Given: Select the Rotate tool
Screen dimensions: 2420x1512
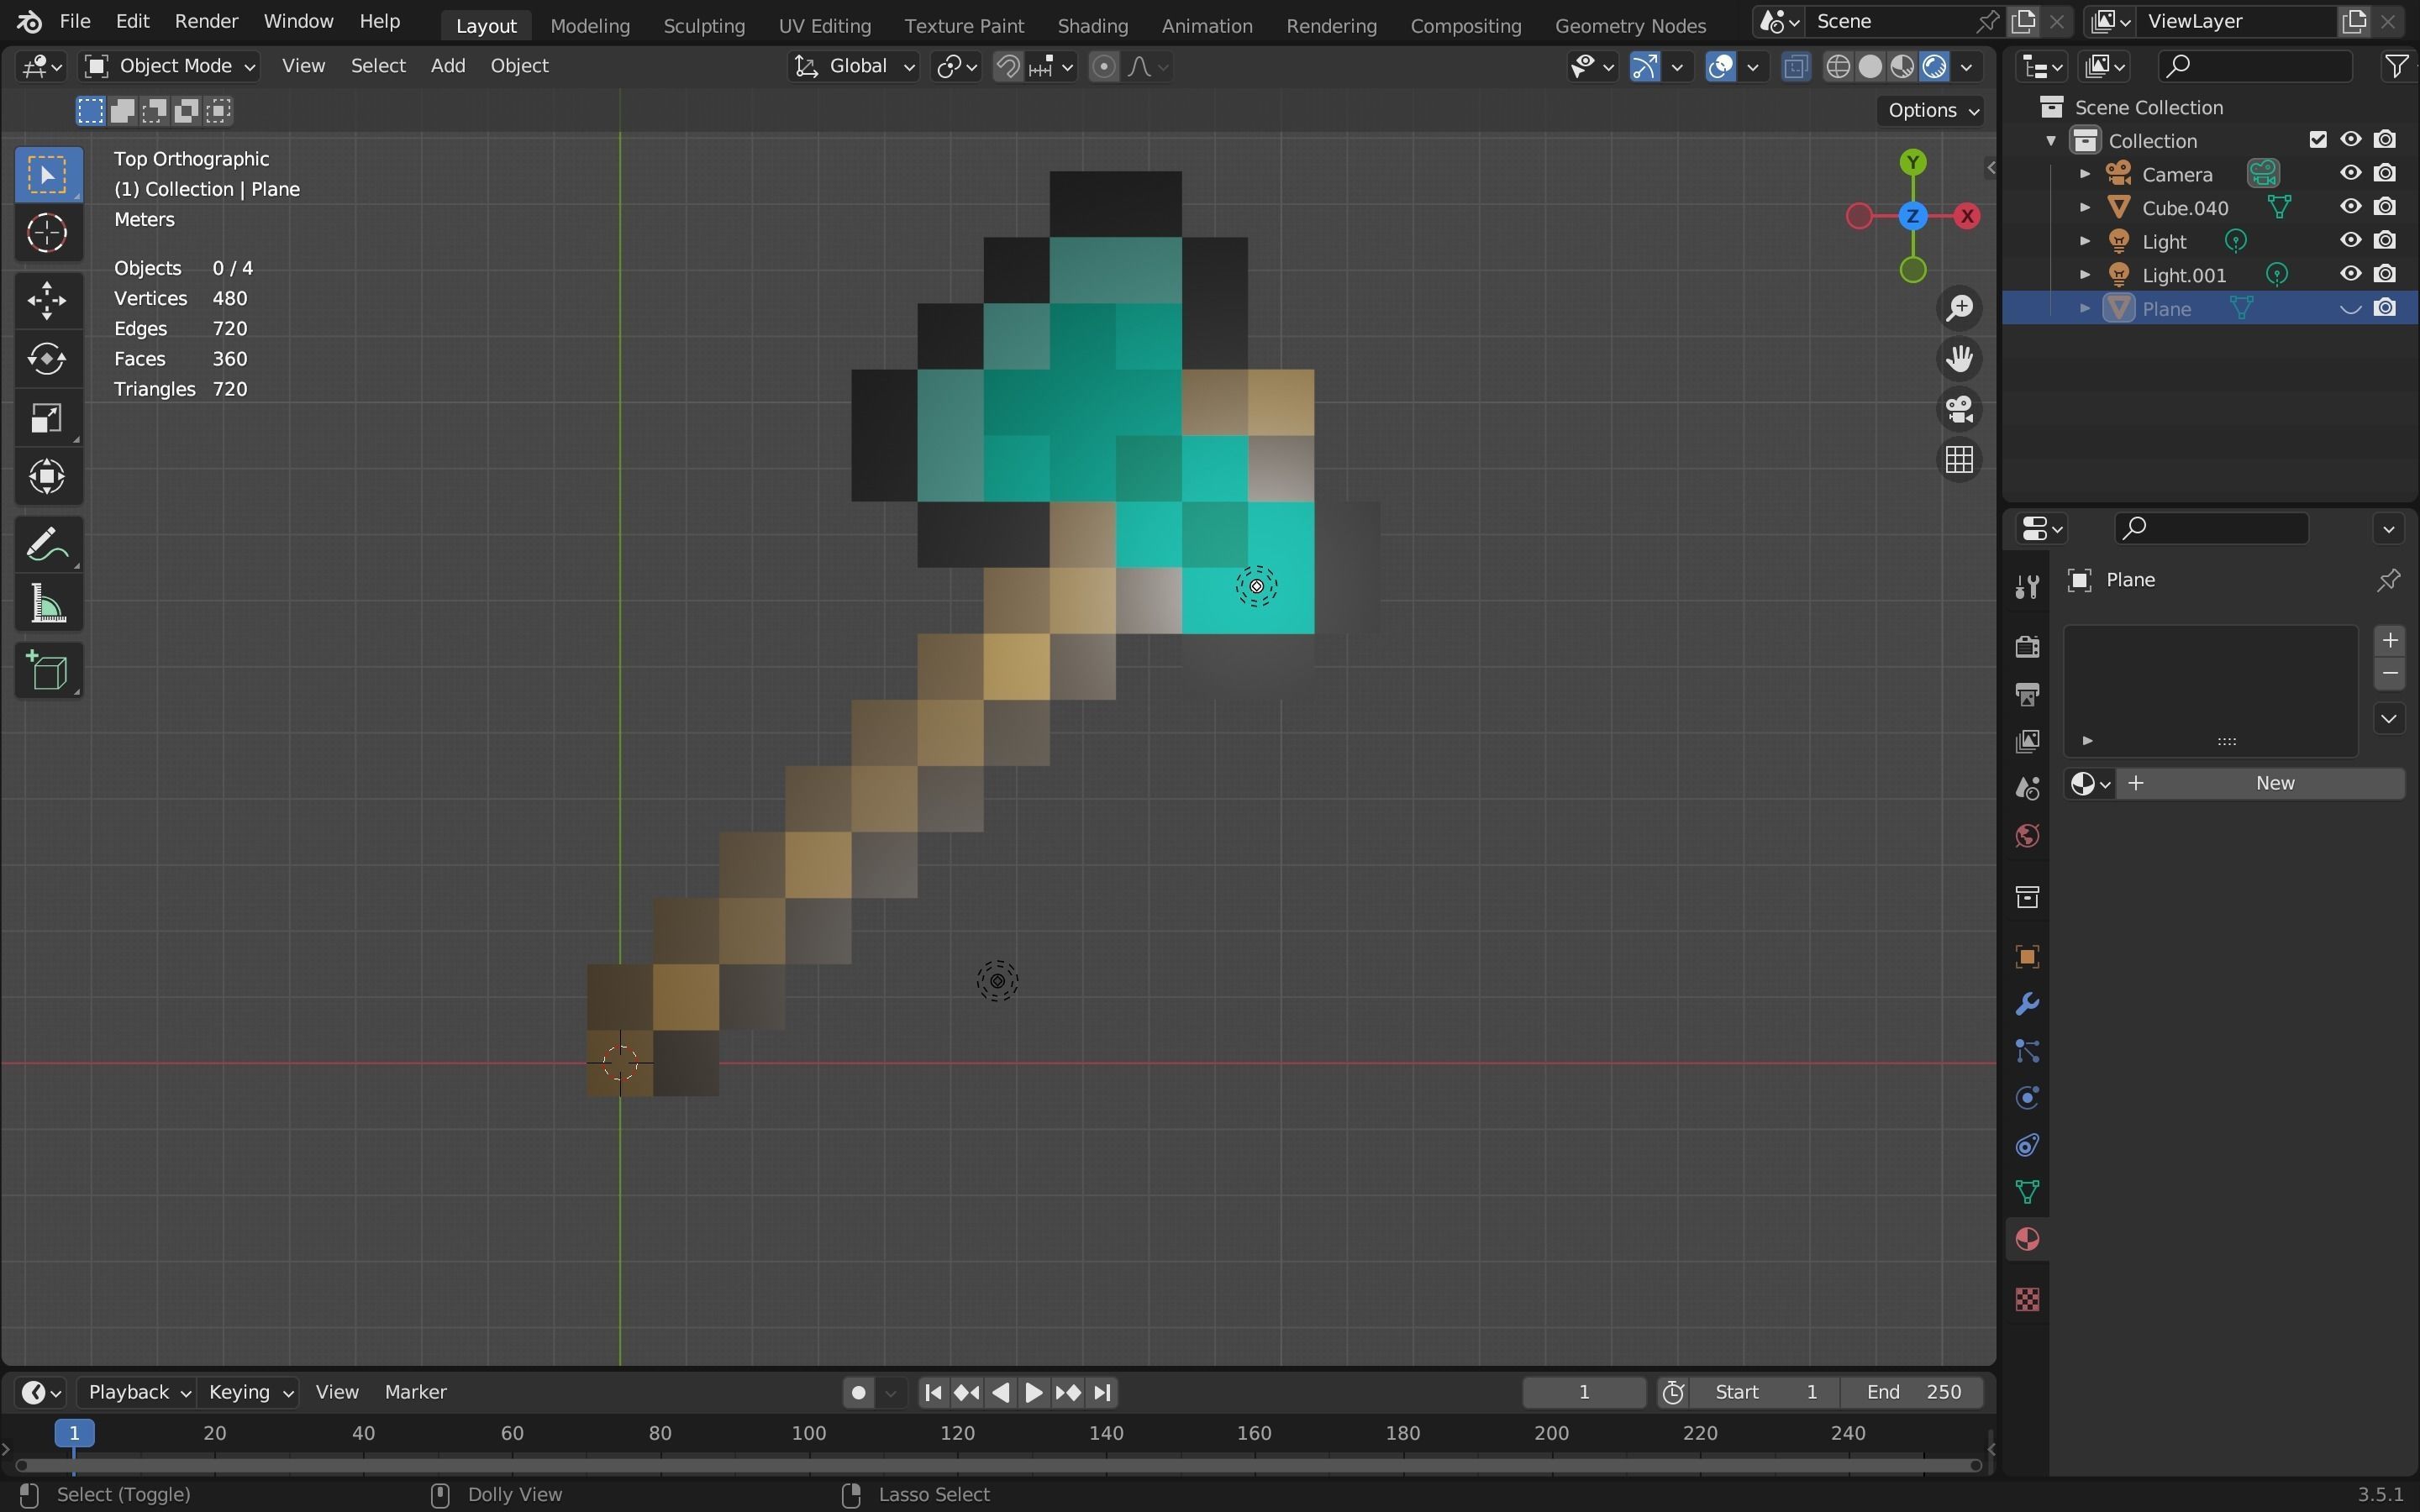Looking at the screenshot, I should (x=47, y=359).
